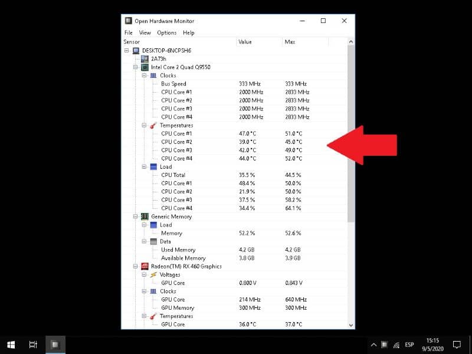The height and width of the screenshot is (354, 472).
Task: Click the 640 MHz GPU Core max
Action: pyautogui.click(x=296, y=300)
